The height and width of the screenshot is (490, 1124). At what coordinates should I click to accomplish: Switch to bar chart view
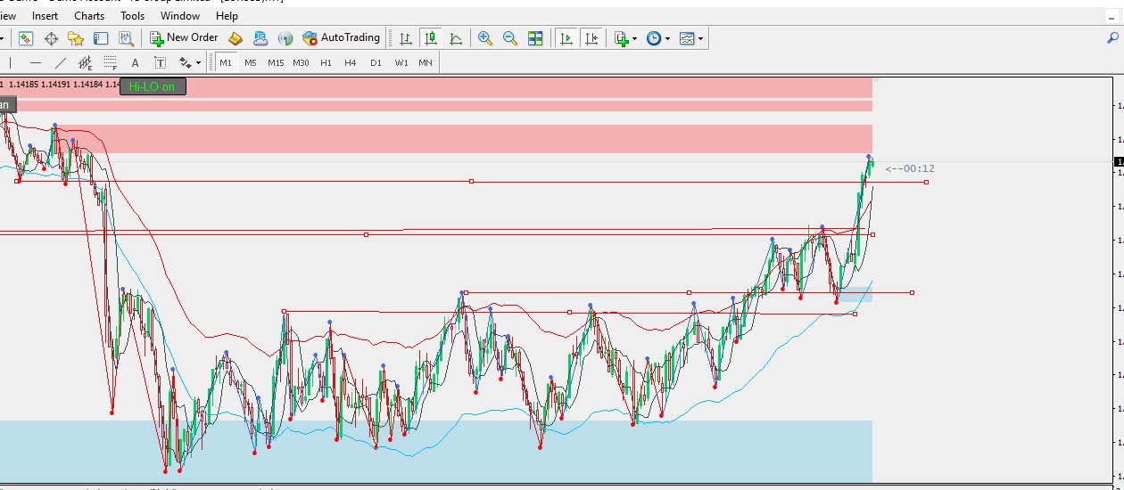pyautogui.click(x=406, y=38)
